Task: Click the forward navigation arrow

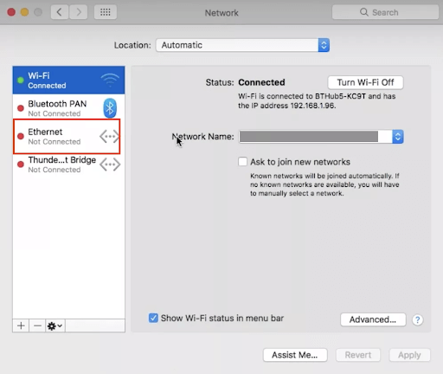Action: click(79, 12)
